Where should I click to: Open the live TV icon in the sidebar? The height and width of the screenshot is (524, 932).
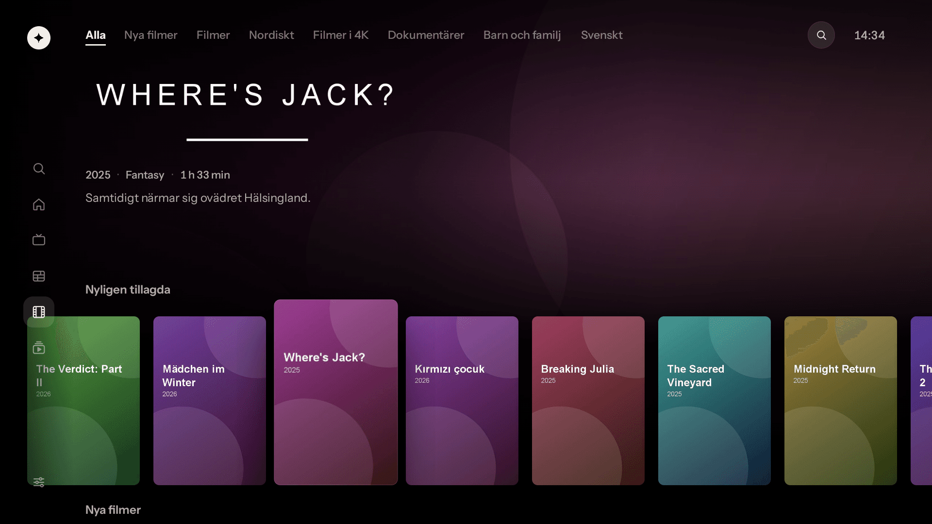coord(39,240)
